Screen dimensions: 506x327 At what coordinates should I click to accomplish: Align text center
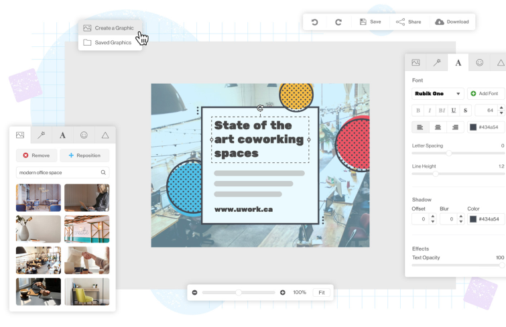coord(438,127)
